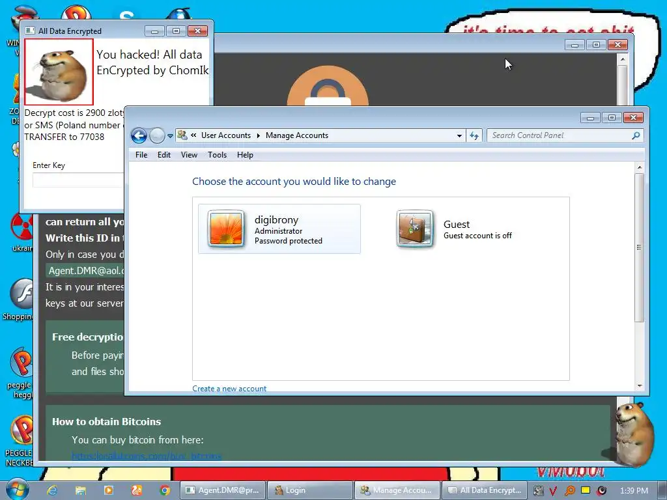This screenshot has height=500, width=667.
Task: Open PEGGLE NECKBE desktop icon
Action: pos(20,441)
